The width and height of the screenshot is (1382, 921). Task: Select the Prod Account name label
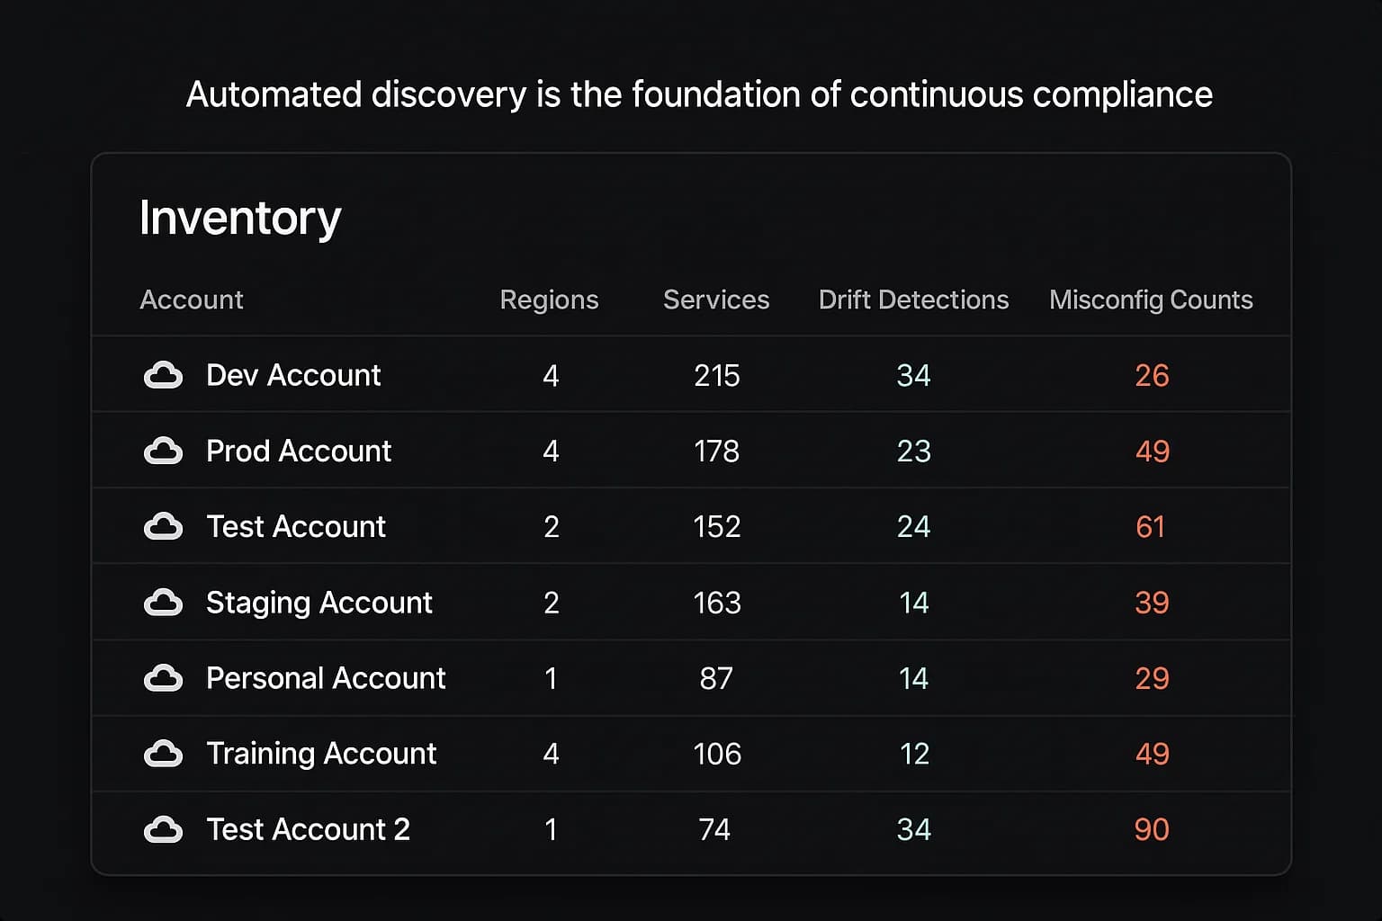299,451
